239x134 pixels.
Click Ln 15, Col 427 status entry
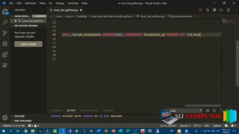tap(168, 126)
